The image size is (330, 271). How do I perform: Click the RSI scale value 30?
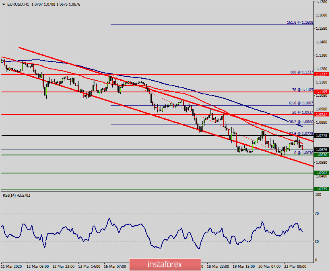click(x=317, y=242)
